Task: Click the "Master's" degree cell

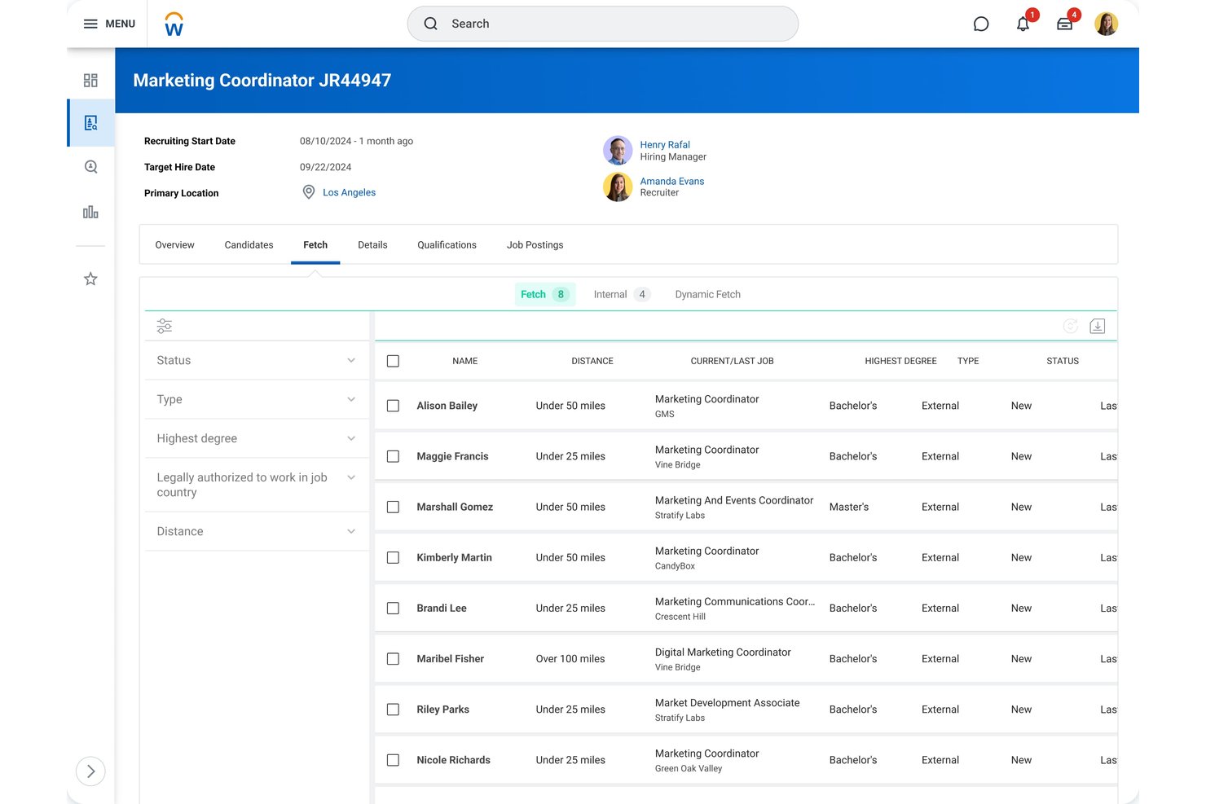Action: coord(849,507)
